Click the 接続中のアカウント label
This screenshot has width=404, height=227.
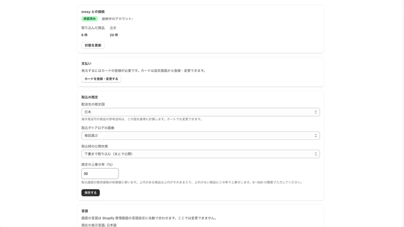click(117, 19)
